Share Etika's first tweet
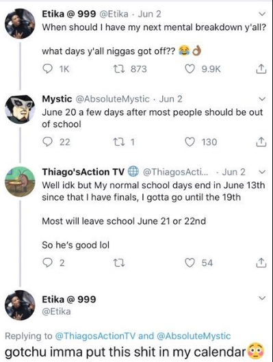The image size is (273, 362). [x=261, y=69]
